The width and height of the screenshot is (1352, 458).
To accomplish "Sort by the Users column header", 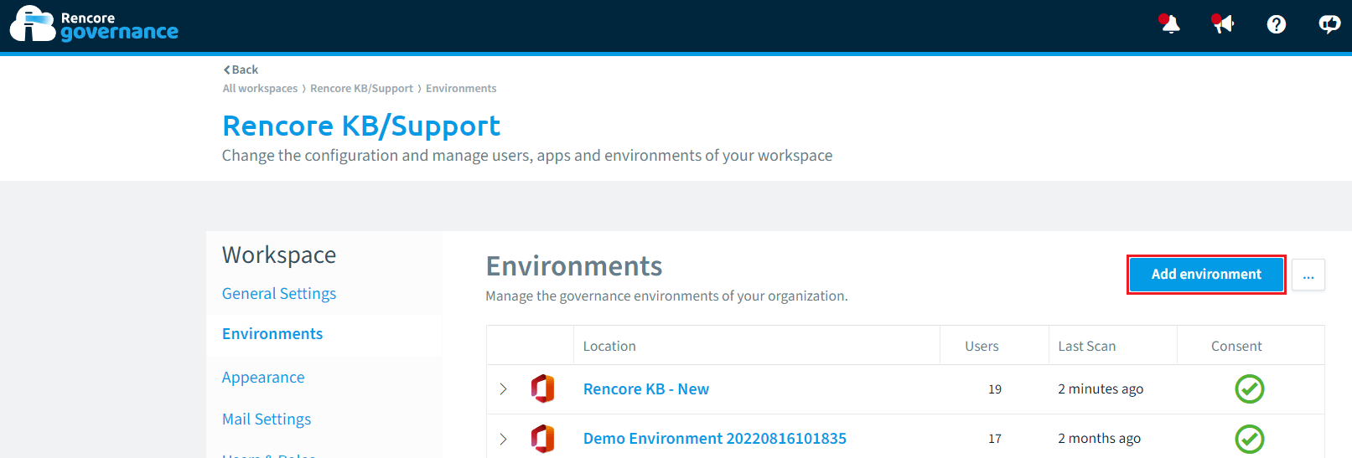I will click(x=982, y=347).
